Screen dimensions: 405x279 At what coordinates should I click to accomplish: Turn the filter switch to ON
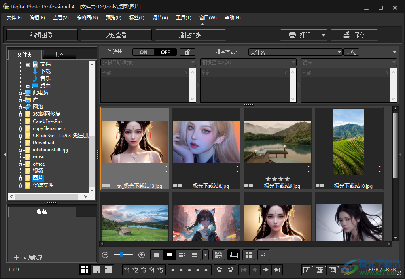143,52
